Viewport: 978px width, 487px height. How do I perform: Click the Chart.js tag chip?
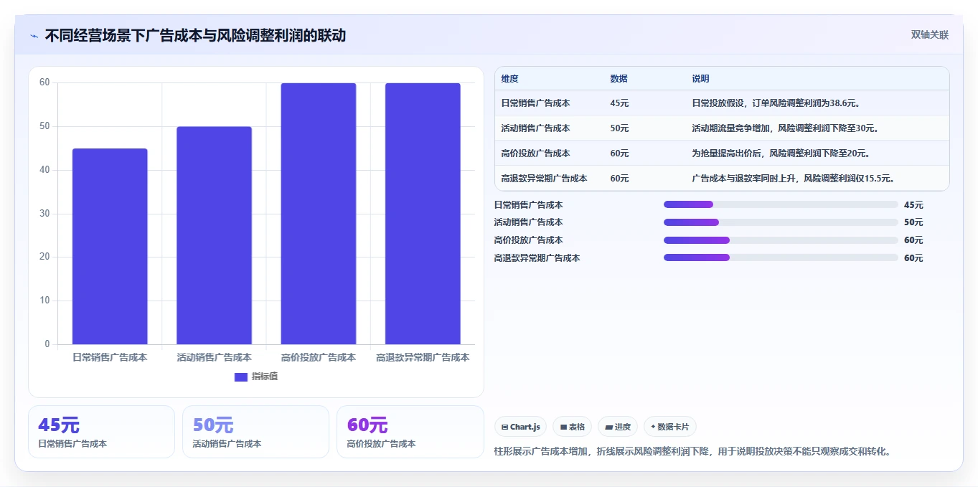520,427
